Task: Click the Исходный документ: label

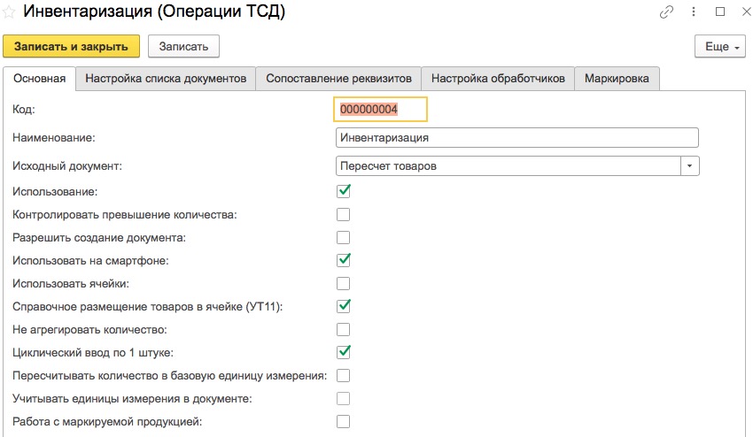Action: 67,166
